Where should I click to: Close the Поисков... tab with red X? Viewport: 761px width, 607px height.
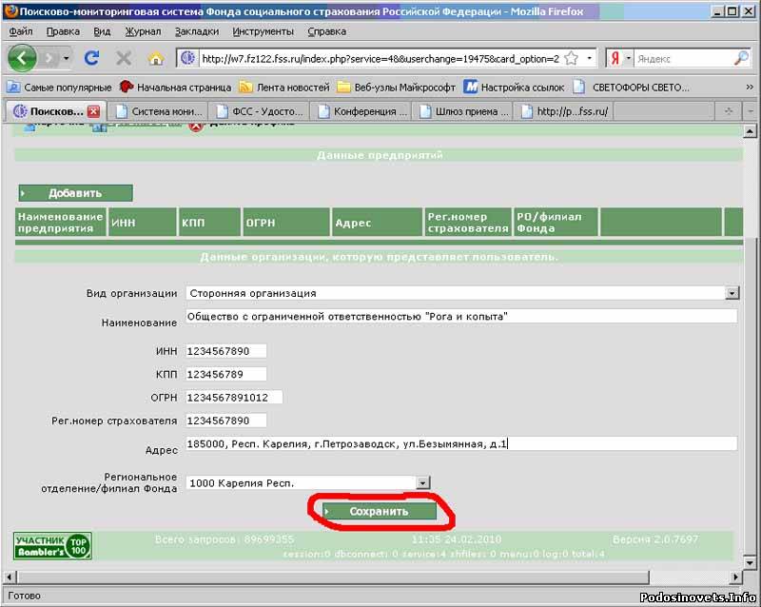[x=93, y=111]
